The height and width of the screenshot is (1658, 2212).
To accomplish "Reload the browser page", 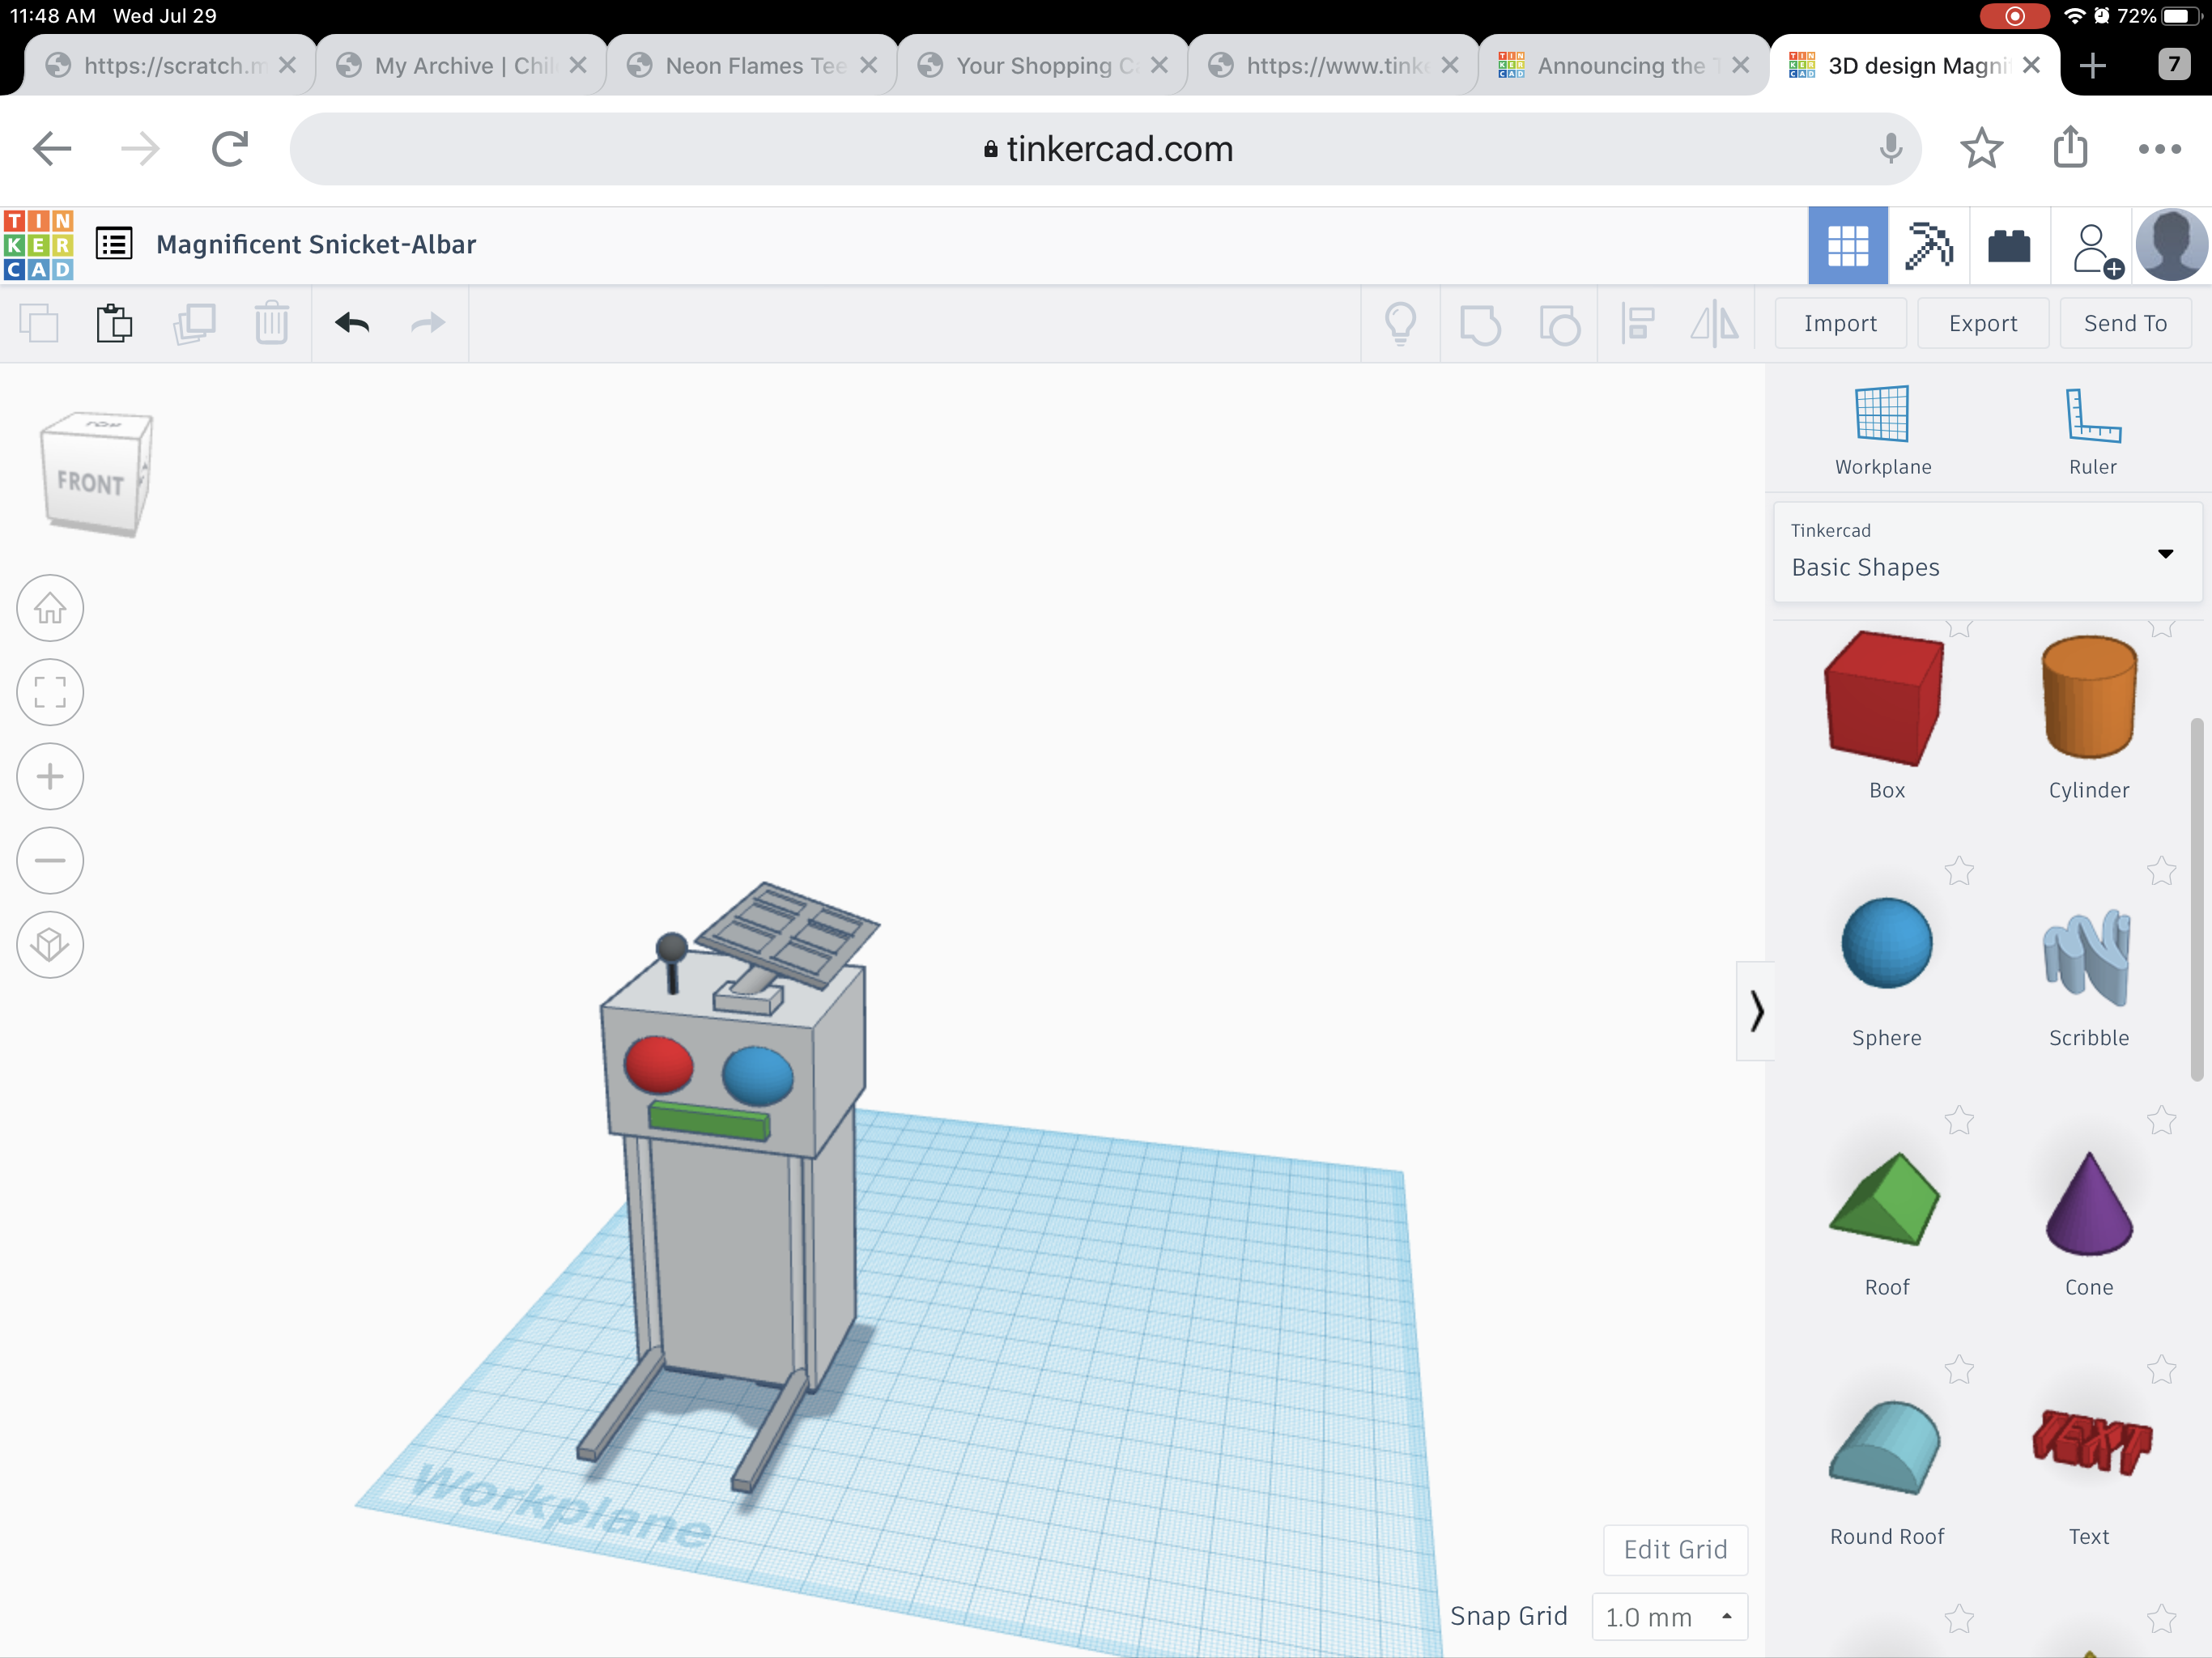I will point(229,149).
